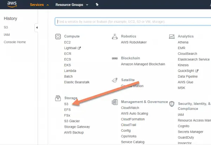Open S3 under Storage
The height and width of the screenshot is (145, 211).
66,104
